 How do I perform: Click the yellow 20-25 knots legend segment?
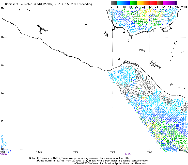pos(140,3)
